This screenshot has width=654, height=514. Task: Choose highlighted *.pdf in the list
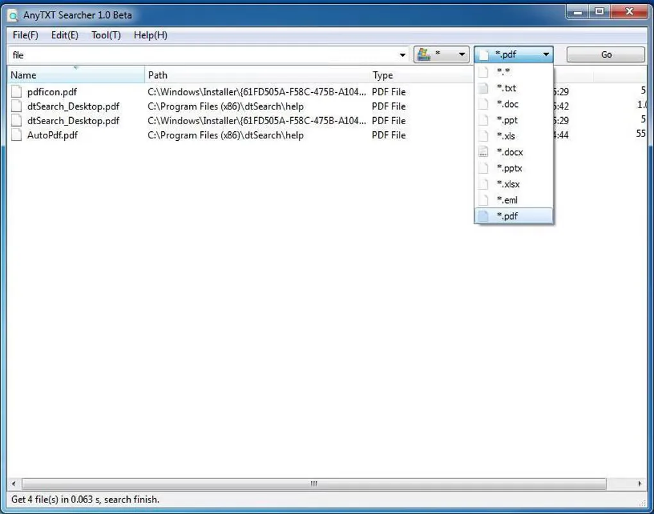click(x=514, y=216)
